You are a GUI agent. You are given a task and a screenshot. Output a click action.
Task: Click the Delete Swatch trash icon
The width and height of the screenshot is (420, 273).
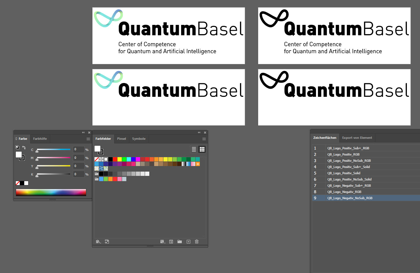coord(196,241)
